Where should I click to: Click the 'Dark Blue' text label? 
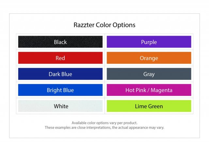[60, 74]
